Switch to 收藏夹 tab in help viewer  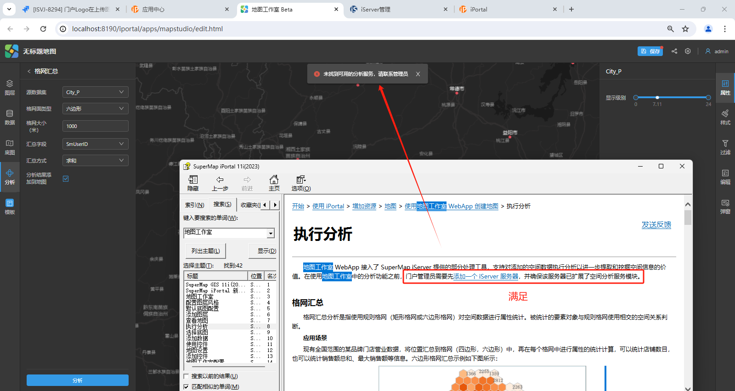coord(250,205)
